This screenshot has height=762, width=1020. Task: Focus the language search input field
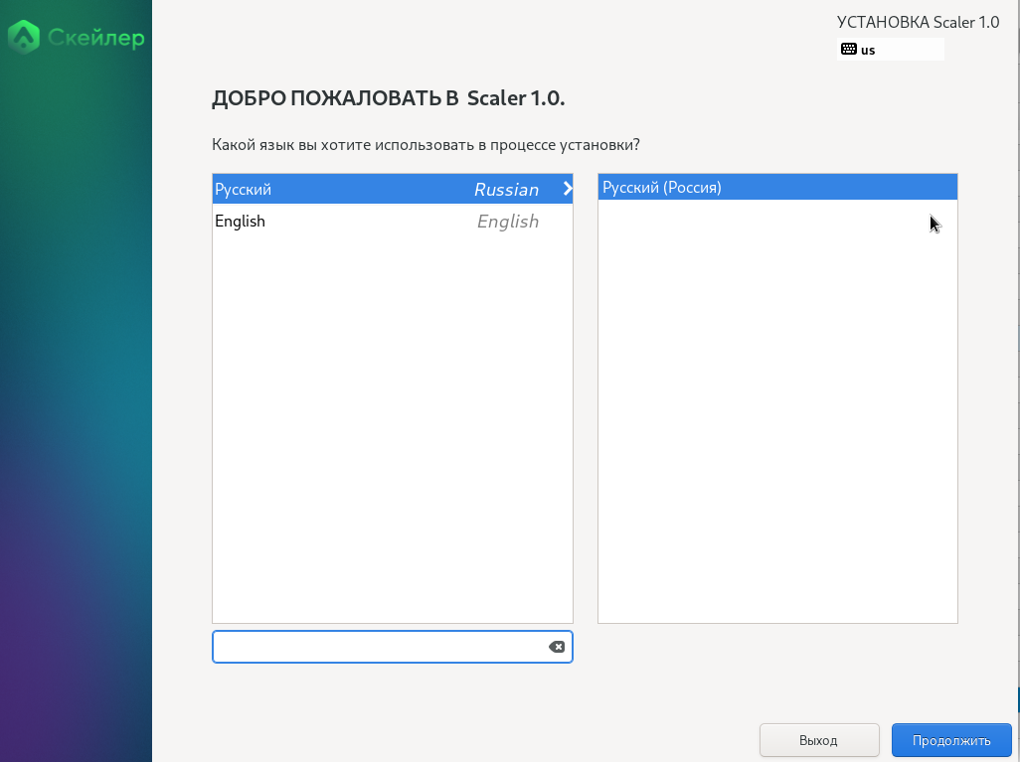(378, 647)
